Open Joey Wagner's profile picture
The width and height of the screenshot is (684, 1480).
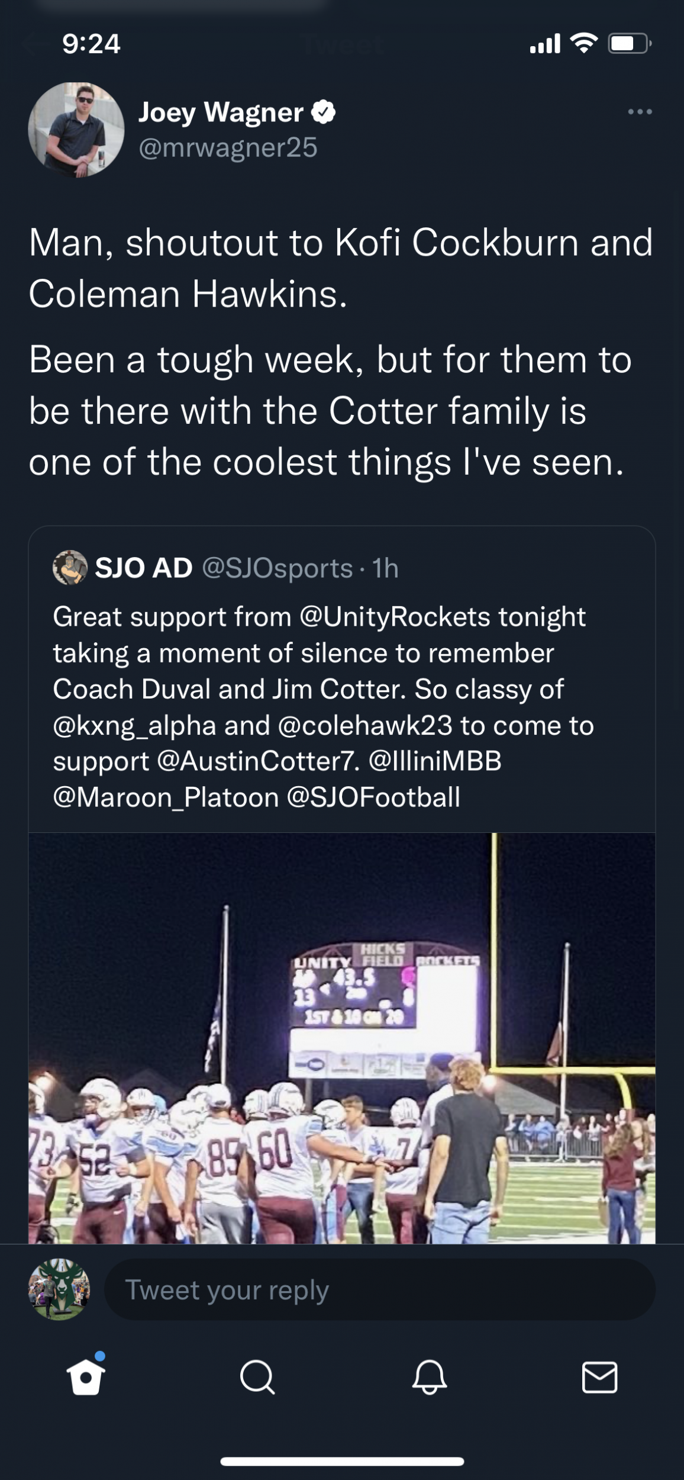(x=76, y=130)
